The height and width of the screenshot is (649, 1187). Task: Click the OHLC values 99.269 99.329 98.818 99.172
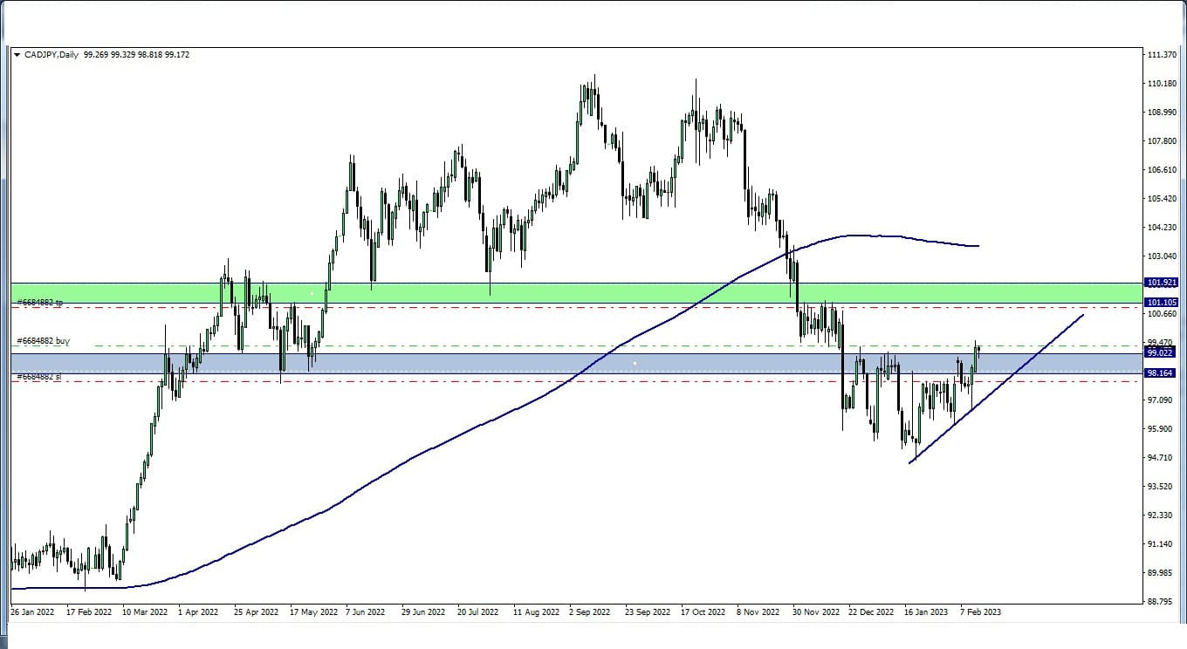coord(137,55)
